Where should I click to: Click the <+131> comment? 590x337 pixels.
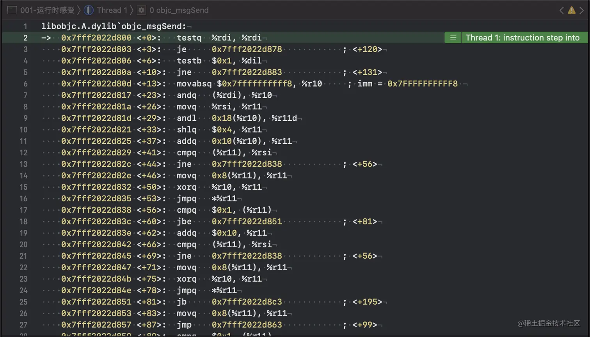(367, 72)
